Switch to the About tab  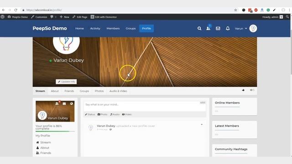[55, 91]
